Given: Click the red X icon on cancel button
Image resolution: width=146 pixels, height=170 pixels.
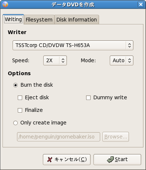Looking at the screenshot, I should pyautogui.click(x=50, y=160).
